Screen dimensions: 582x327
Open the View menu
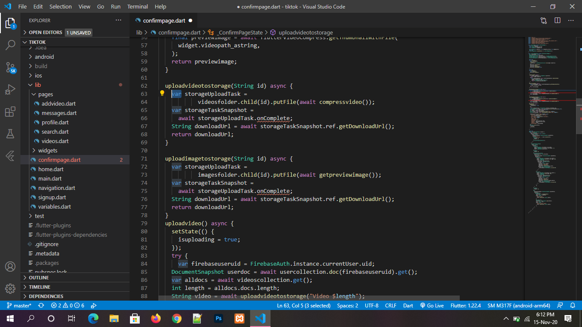84,6
